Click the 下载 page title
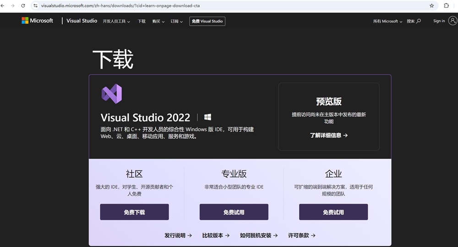 pos(113,60)
